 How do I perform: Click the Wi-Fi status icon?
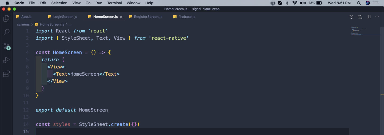click(x=295, y=3)
